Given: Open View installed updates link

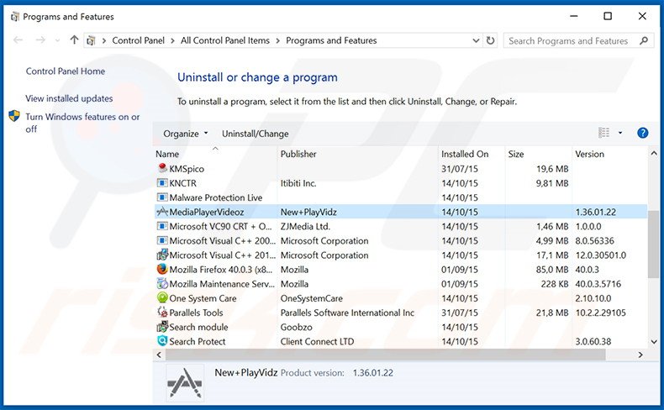Looking at the screenshot, I should coord(69,98).
